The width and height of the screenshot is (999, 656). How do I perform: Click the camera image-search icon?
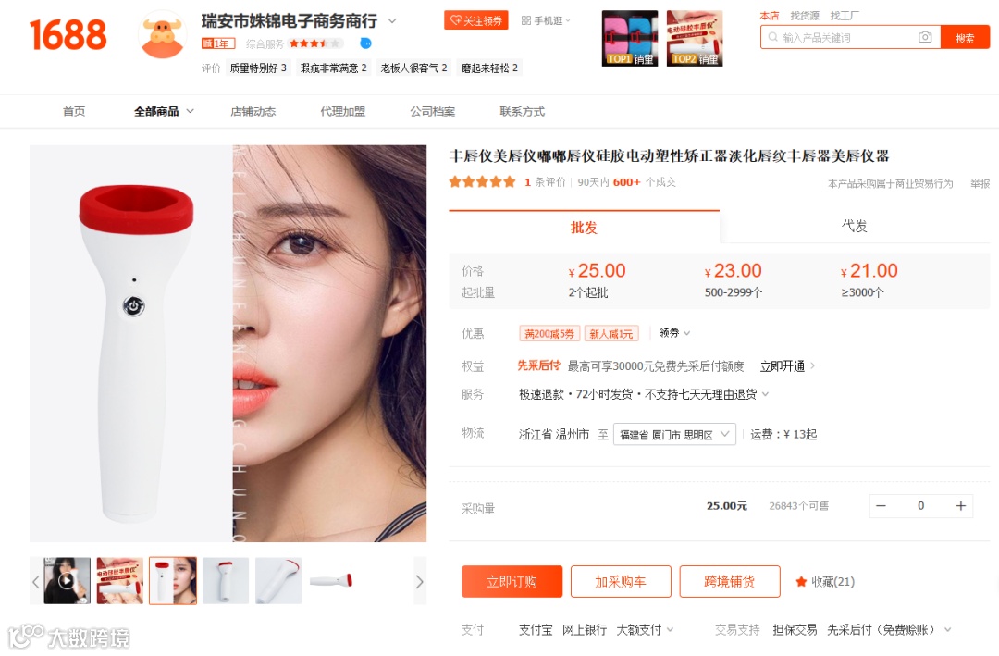[x=924, y=38]
